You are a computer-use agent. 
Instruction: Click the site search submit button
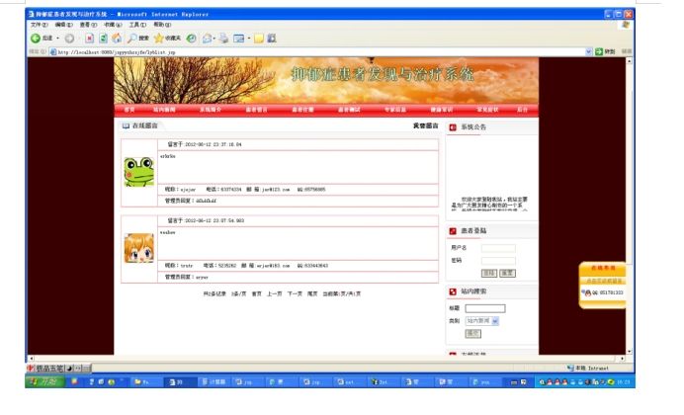[473, 334]
